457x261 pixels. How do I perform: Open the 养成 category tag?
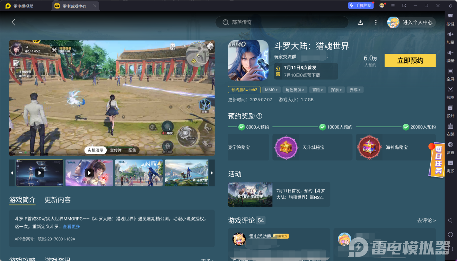tap(355, 90)
